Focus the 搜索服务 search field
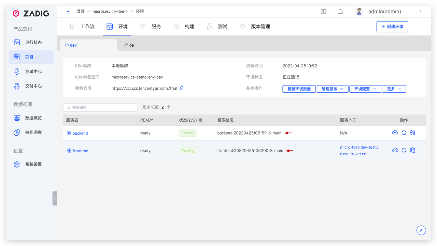Viewport: 437px width, 246px height. 100,107
